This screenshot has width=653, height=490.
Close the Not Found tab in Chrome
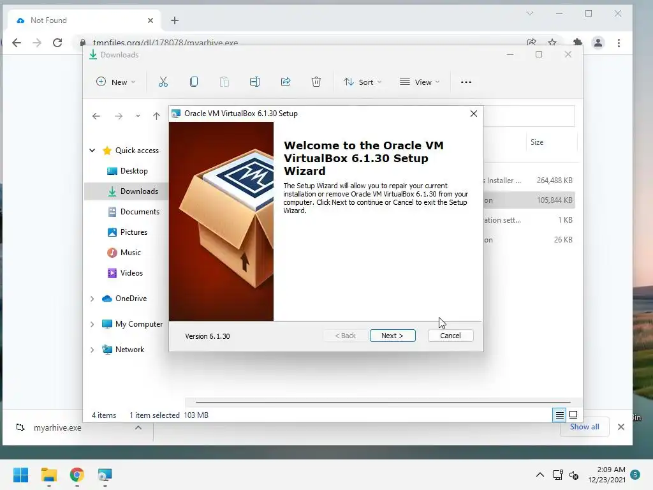tap(150, 20)
